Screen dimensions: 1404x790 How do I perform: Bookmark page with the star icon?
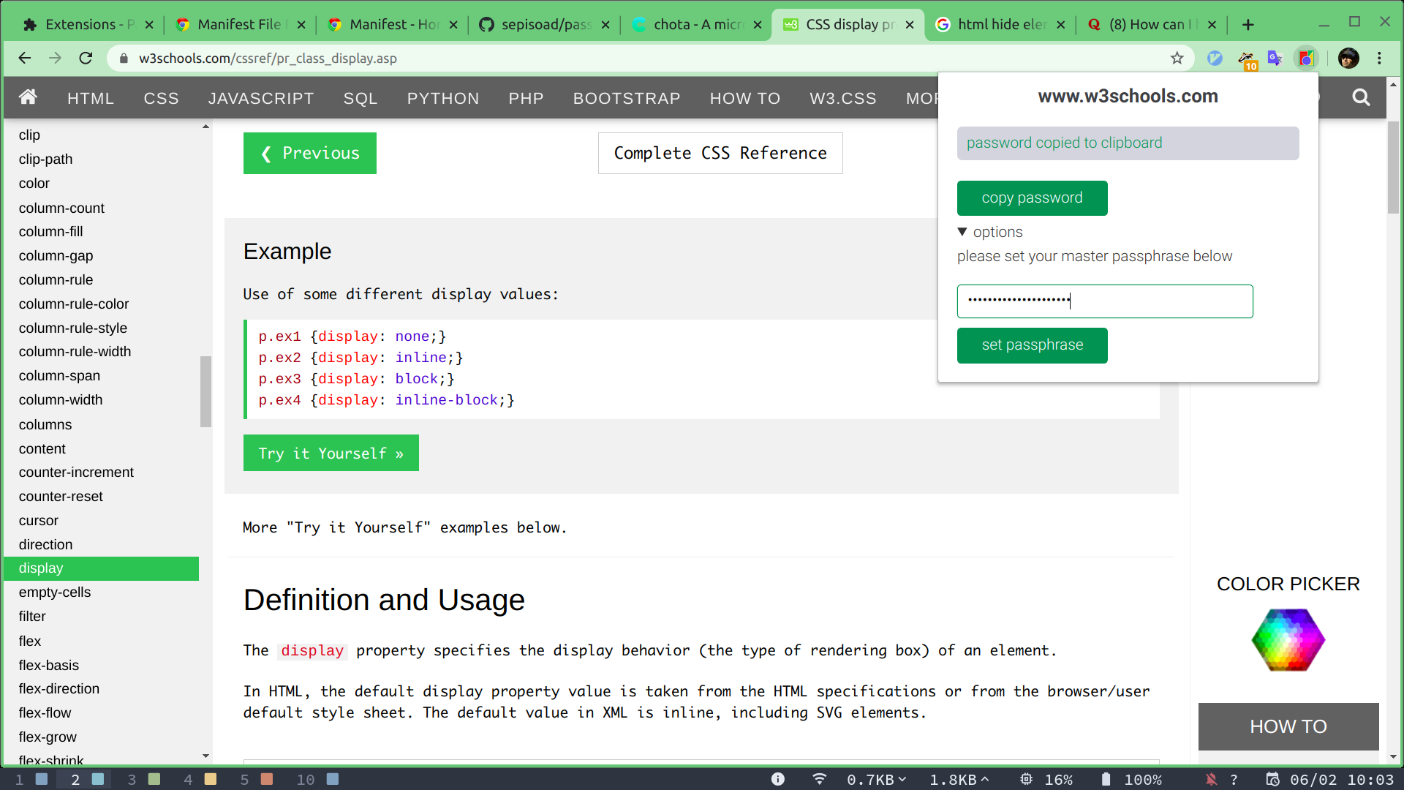[x=1177, y=59]
